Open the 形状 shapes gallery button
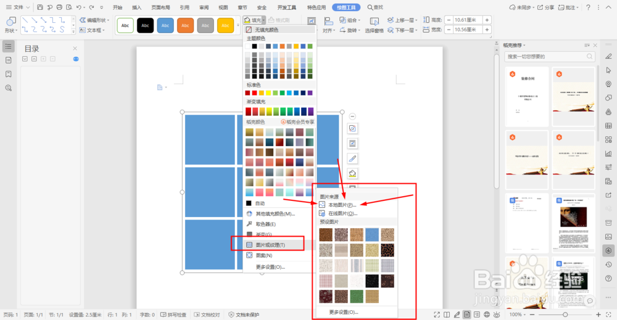The image size is (617, 320). (x=10, y=25)
